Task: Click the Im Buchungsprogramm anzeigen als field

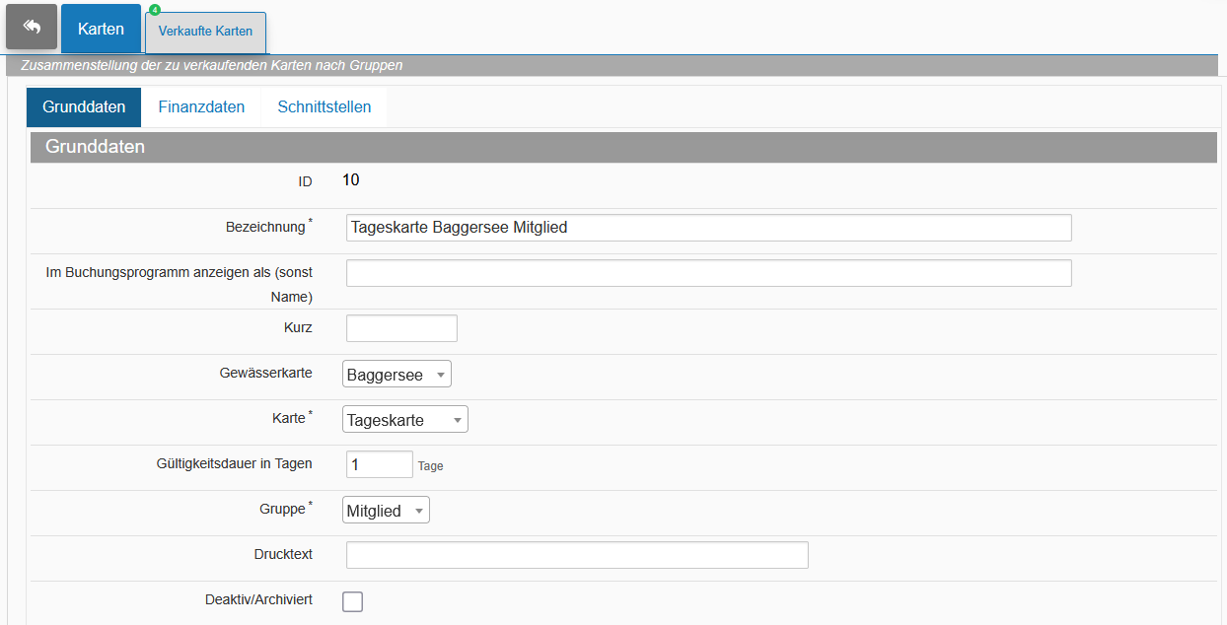Action: click(x=708, y=273)
